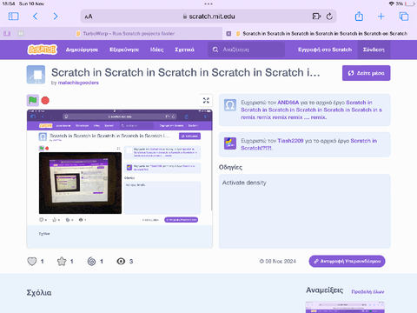Open the malachisgooders profile link
The width and height of the screenshot is (417, 313).
[x=78, y=83]
